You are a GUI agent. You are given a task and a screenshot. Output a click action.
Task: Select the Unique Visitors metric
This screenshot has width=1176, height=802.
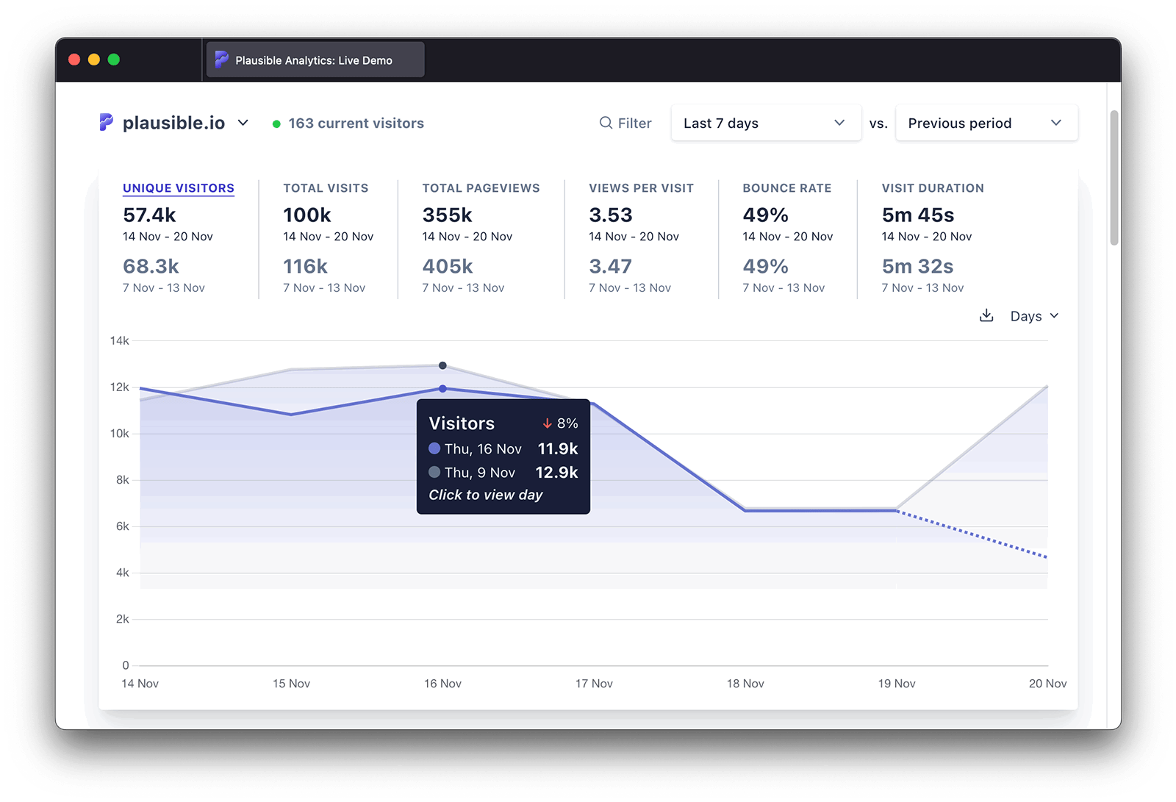(179, 188)
